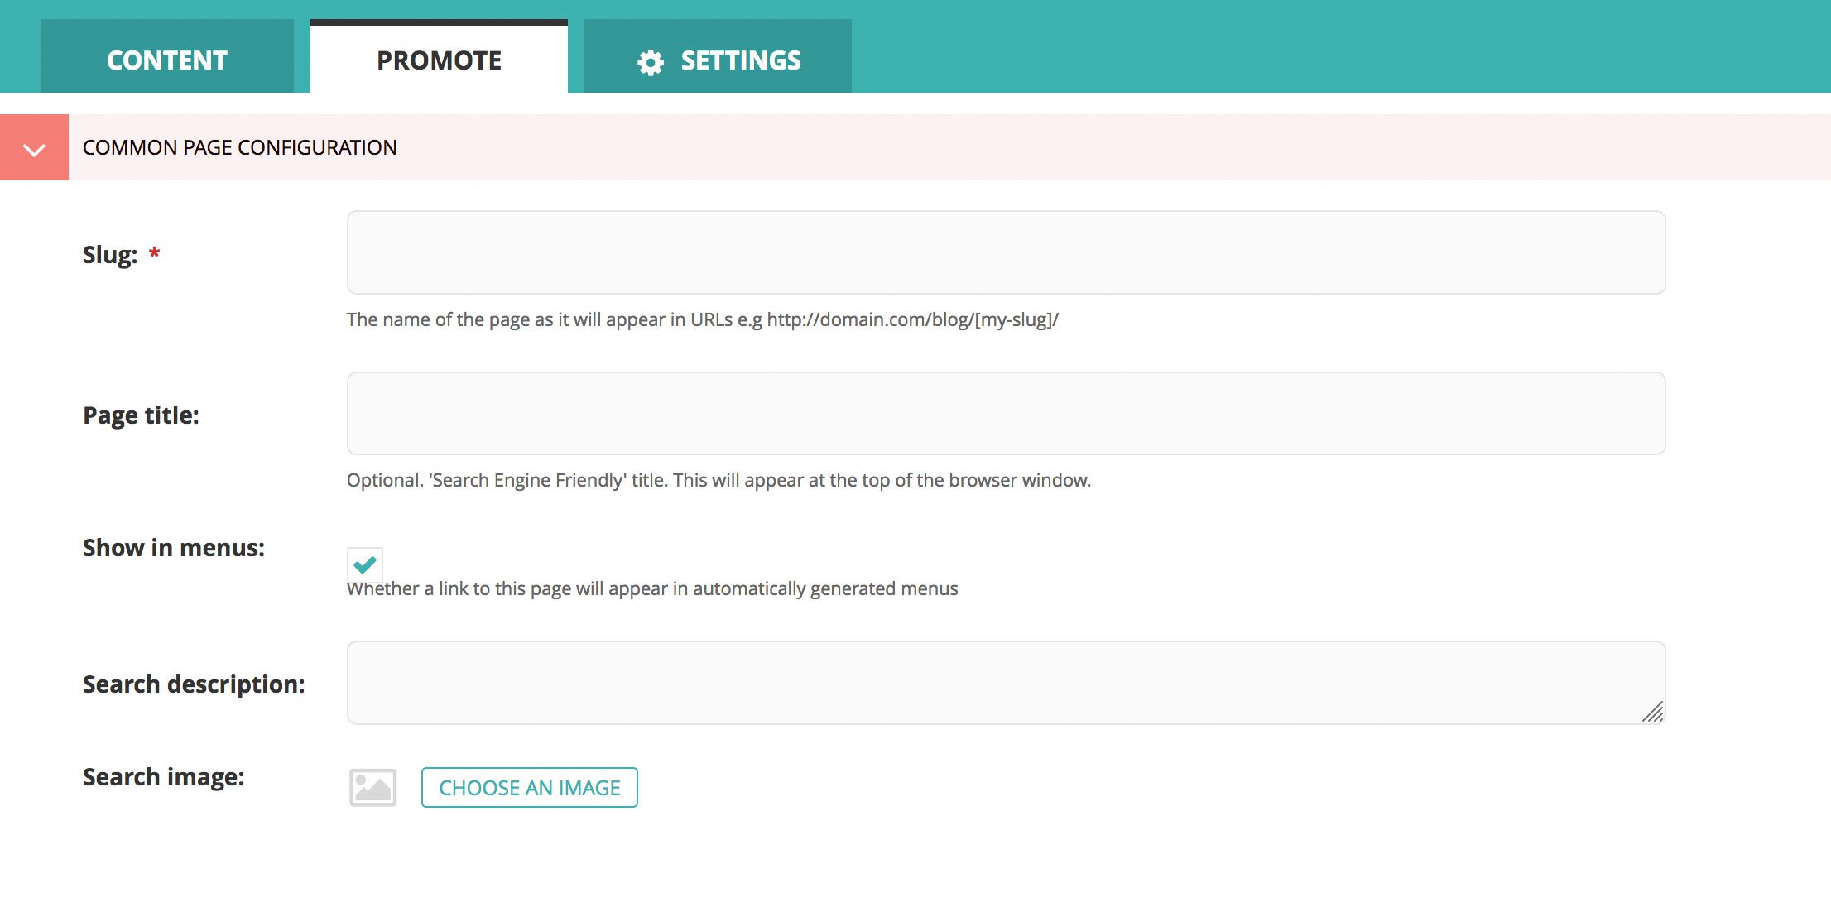
Task: Click the Page title label
Action: coord(141,415)
